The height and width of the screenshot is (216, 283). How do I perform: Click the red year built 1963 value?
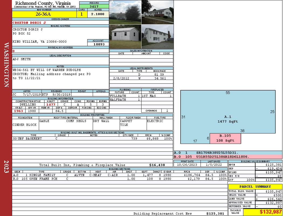19,111
